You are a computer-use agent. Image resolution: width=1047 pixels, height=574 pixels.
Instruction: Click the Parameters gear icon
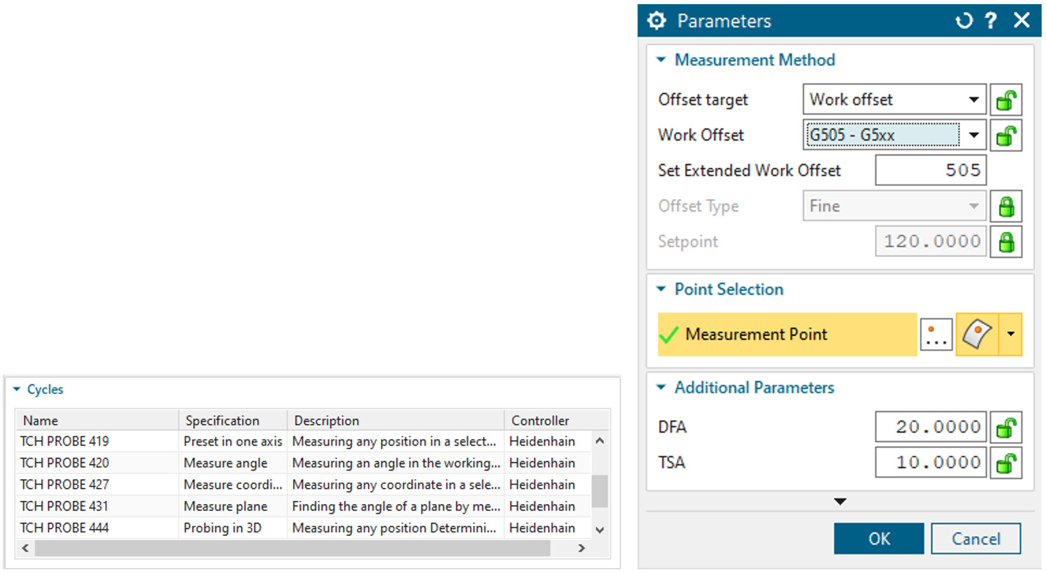pyautogui.click(x=657, y=21)
